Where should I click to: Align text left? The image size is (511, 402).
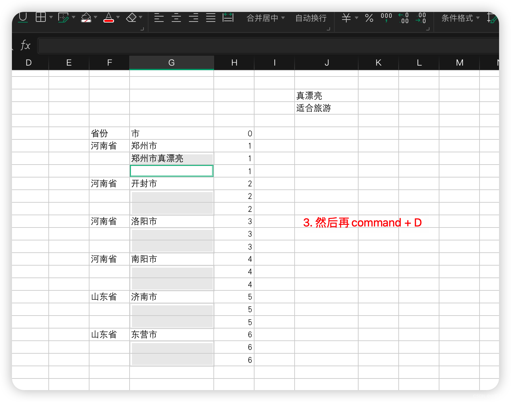159,18
